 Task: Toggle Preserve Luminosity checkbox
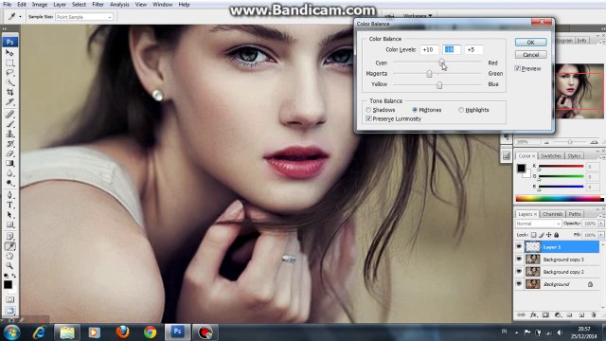click(368, 118)
